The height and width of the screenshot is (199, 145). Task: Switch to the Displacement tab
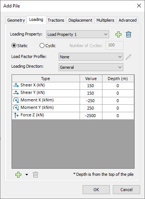tap(80, 20)
